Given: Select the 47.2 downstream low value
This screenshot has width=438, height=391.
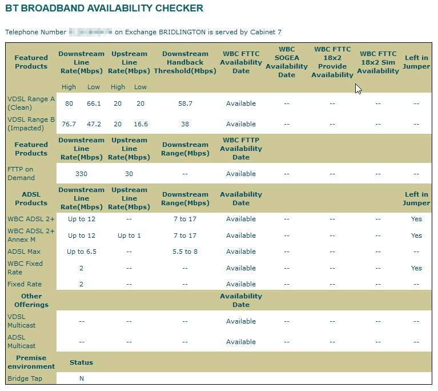Looking at the screenshot, I should tap(94, 124).
